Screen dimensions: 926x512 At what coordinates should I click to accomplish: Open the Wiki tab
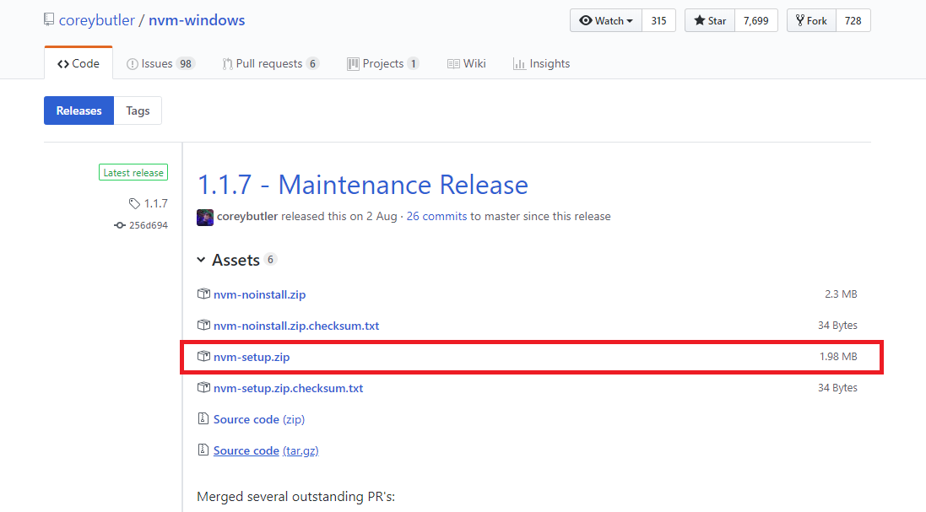pyautogui.click(x=466, y=62)
